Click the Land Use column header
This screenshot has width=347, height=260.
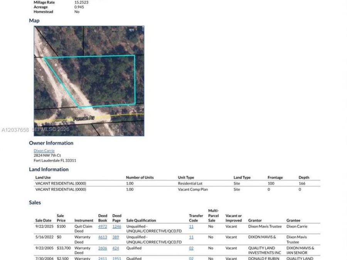click(x=43, y=178)
